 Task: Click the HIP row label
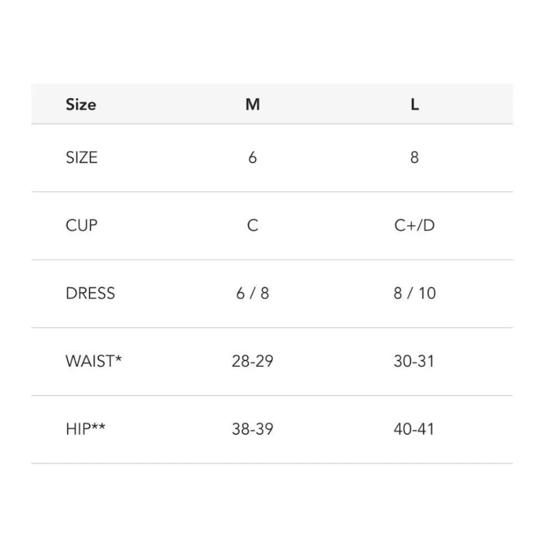[79, 429]
